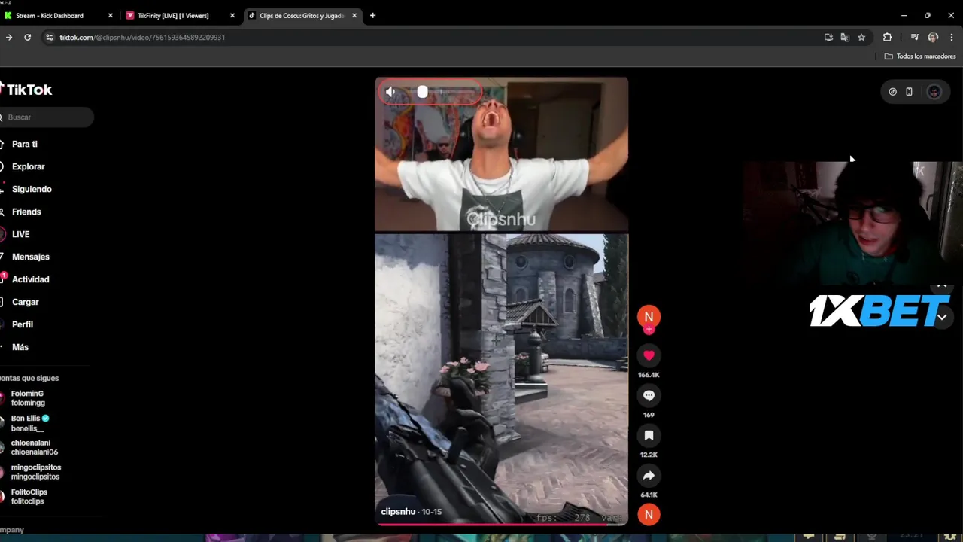Open Friends section
This screenshot has width=963, height=542.
click(26, 212)
